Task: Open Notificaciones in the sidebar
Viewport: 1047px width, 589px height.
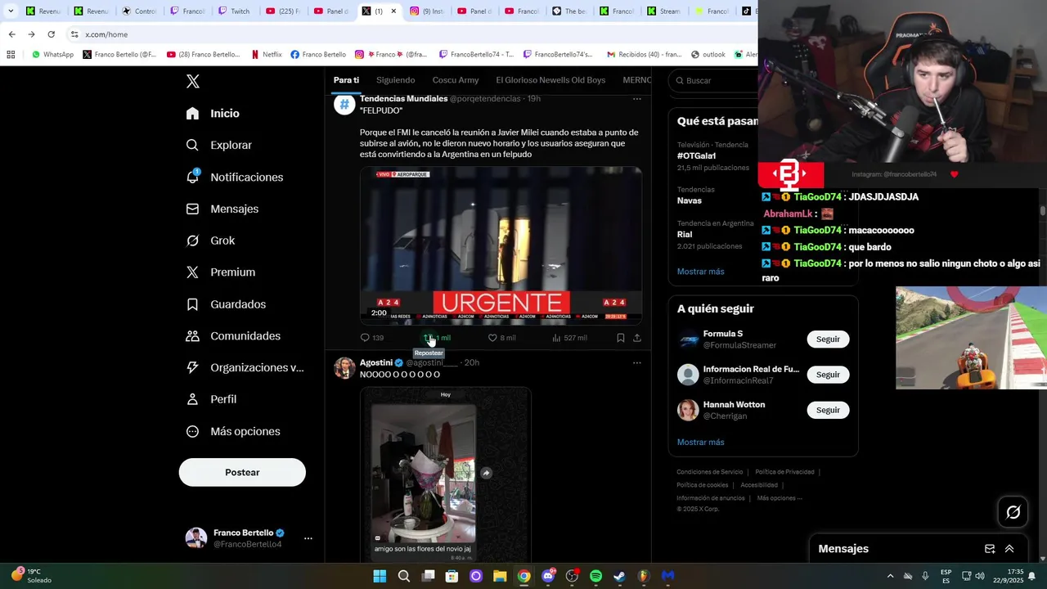Action: (234, 177)
